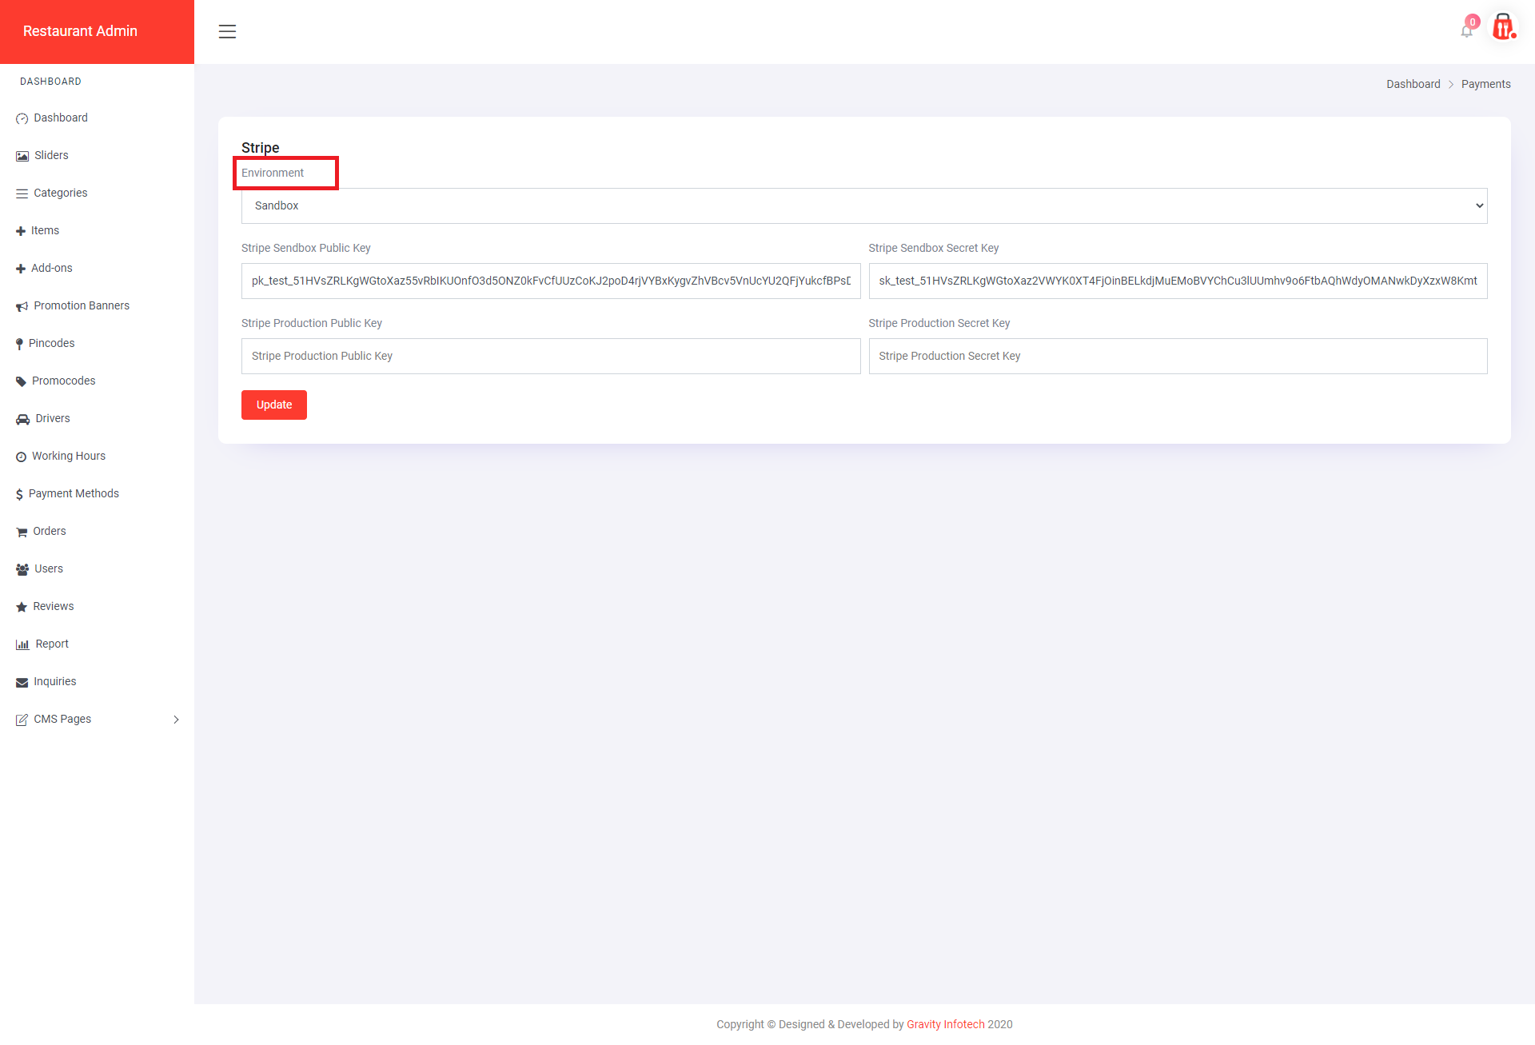Click the Reviews star icon
The image size is (1535, 1045).
(x=22, y=607)
